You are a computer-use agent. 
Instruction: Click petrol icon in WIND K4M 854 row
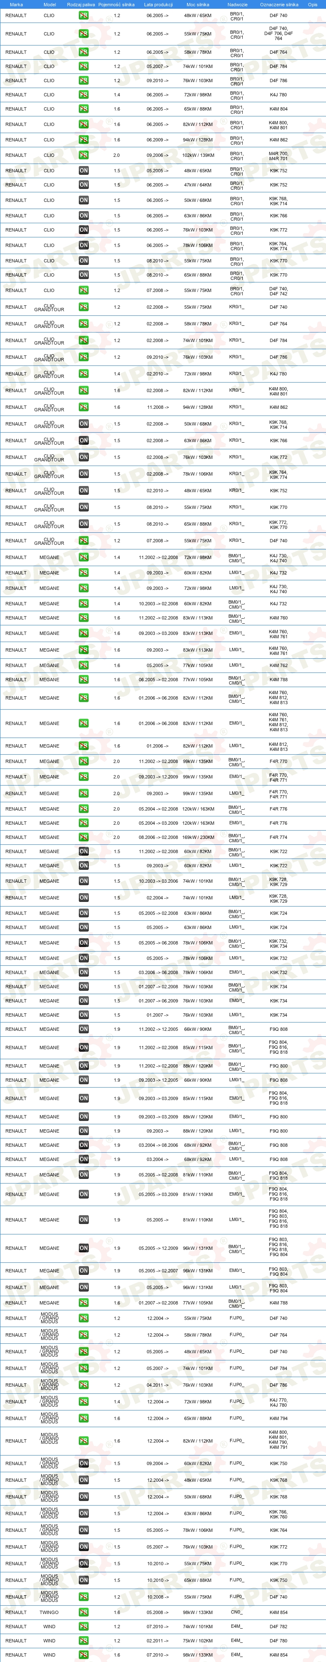(84, 1655)
